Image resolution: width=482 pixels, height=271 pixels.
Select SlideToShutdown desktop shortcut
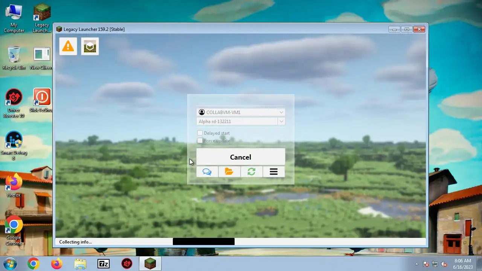(41, 100)
